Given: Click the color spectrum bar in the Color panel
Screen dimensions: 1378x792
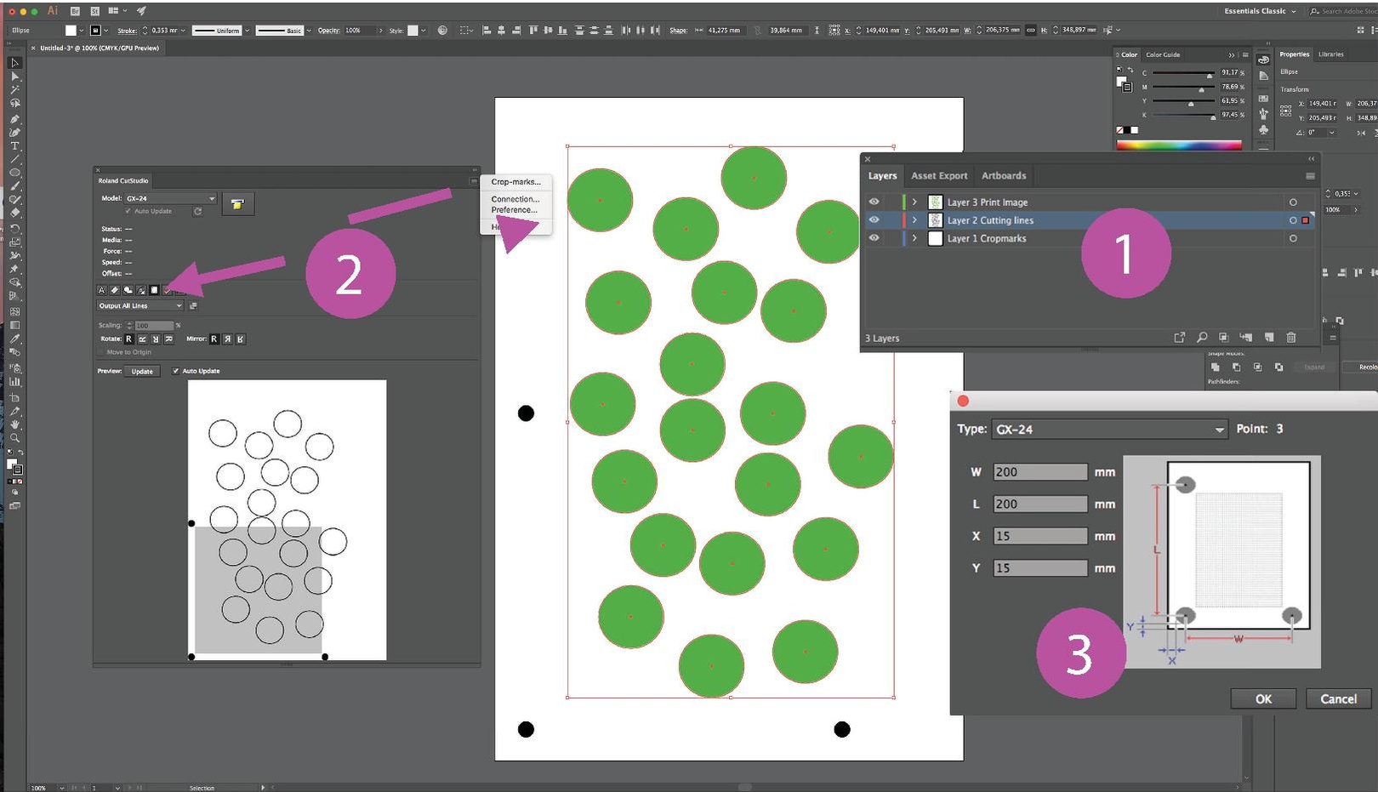Looking at the screenshot, I should point(1178,145).
